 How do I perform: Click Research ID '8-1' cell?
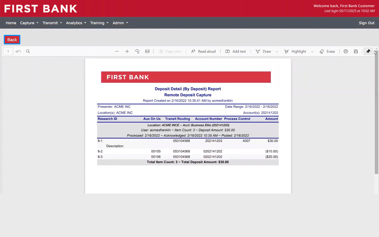coord(100,141)
